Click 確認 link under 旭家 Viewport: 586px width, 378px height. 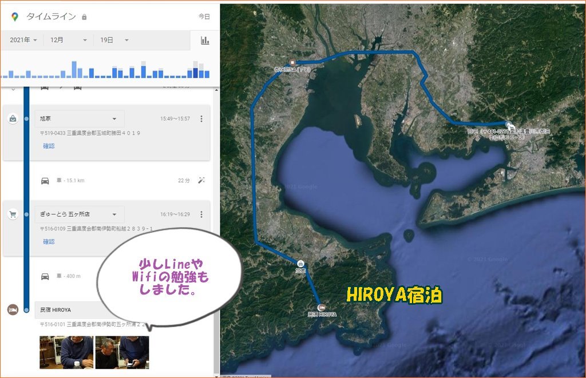49,146
